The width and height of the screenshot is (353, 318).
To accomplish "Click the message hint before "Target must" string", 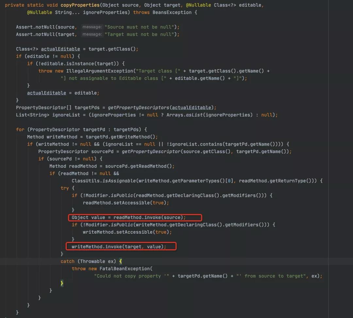I will [92, 34].
